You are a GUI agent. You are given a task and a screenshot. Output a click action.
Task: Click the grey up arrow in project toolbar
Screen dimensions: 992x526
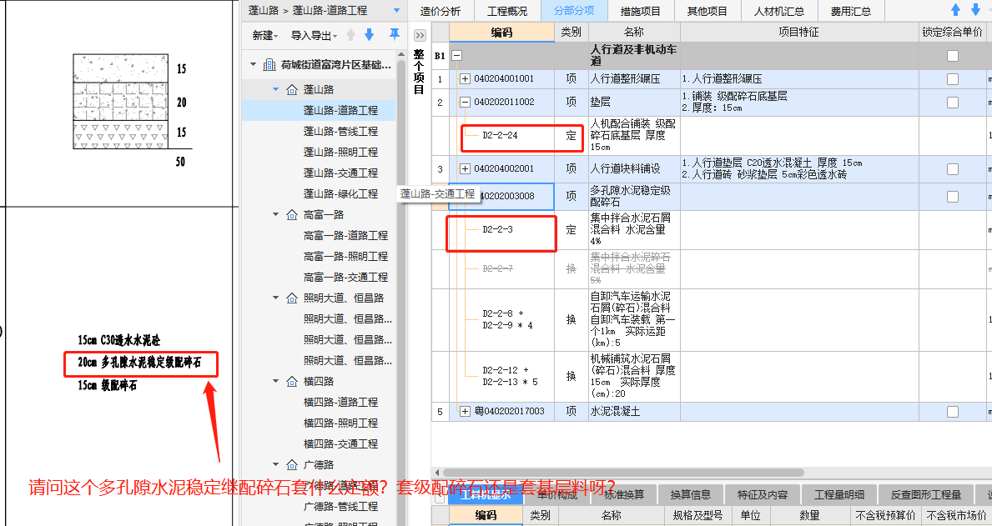point(350,35)
